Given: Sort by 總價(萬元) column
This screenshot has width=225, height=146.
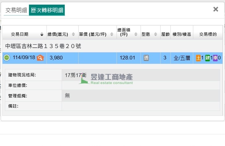Looking at the screenshot, I should coord(61,34).
